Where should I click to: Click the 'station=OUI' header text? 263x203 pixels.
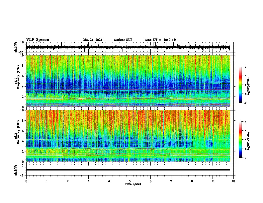tap(123, 40)
